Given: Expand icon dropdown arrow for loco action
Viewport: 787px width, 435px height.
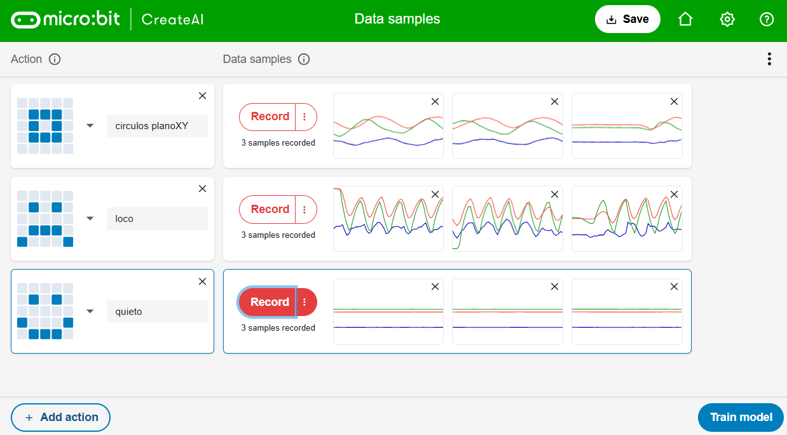Looking at the screenshot, I should (x=90, y=219).
